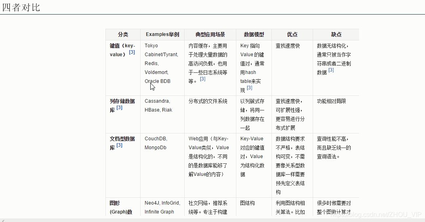Select the 功能相对局限 cell
The height and width of the screenshot is (222, 425).
pos(336,114)
